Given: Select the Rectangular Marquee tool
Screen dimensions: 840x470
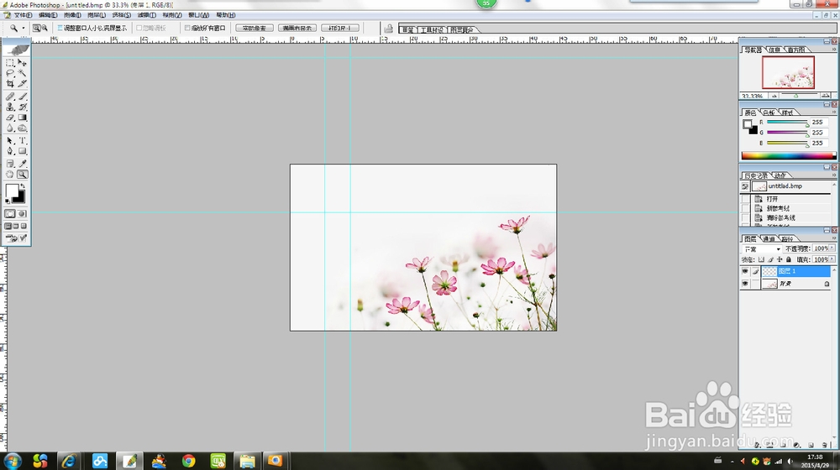Looking at the screenshot, I should [x=10, y=63].
